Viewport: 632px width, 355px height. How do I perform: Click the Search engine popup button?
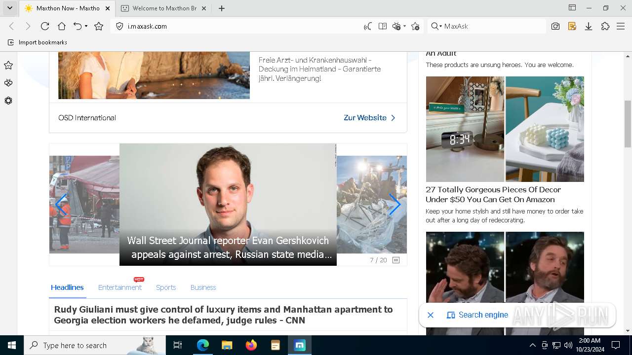pos(477,315)
